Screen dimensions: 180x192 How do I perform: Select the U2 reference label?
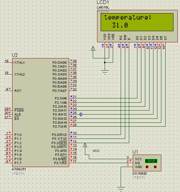coord(15,55)
